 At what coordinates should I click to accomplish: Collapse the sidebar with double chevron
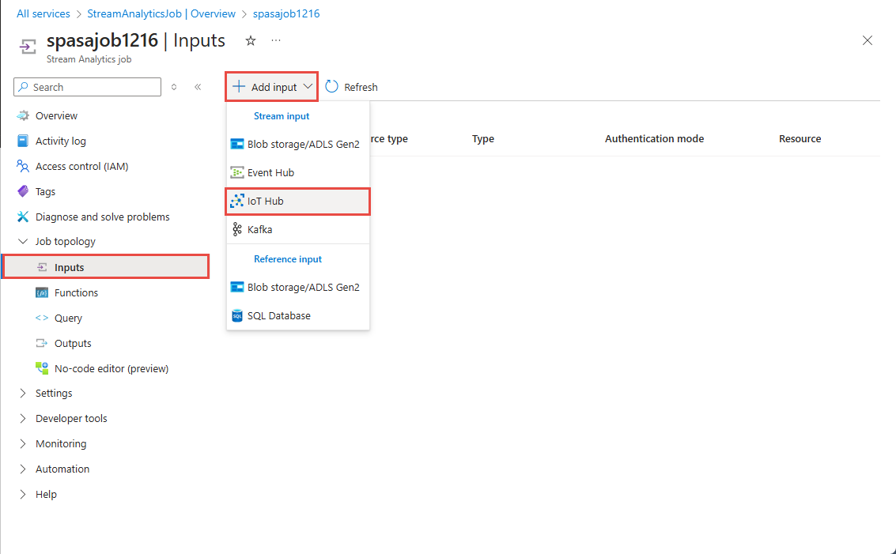coord(198,87)
